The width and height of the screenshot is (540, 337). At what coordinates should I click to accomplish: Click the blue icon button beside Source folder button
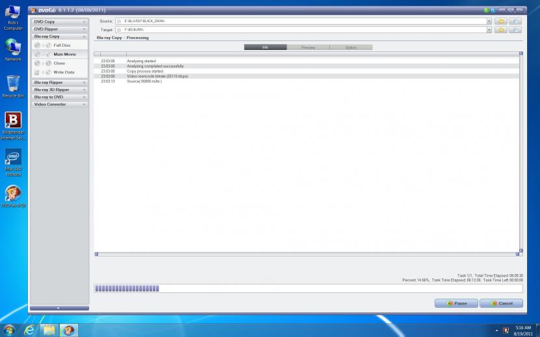tap(515, 21)
